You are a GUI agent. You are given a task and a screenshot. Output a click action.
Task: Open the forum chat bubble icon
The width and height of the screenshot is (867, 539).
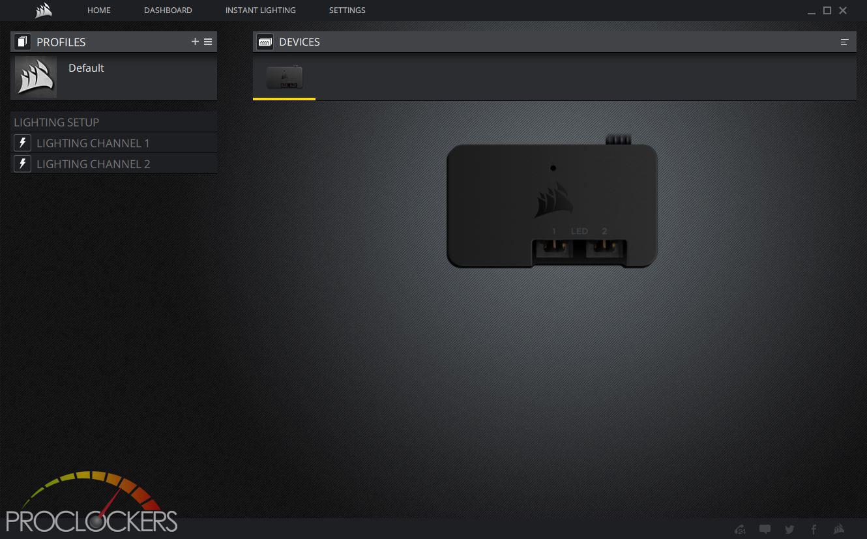pyautogui.click(x=765, y=529)
